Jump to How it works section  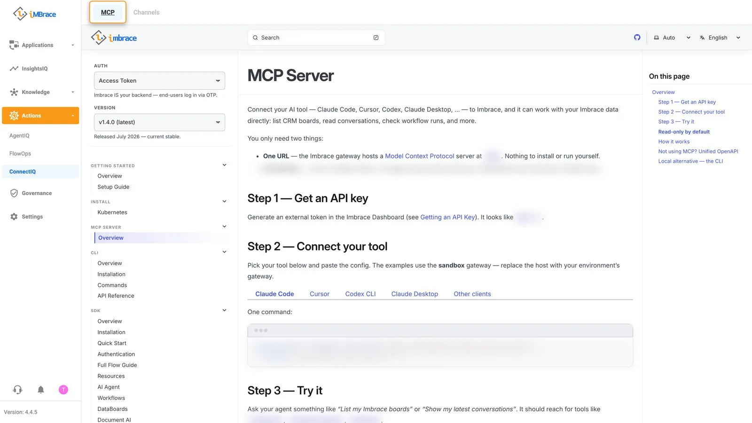coord(674,141)
